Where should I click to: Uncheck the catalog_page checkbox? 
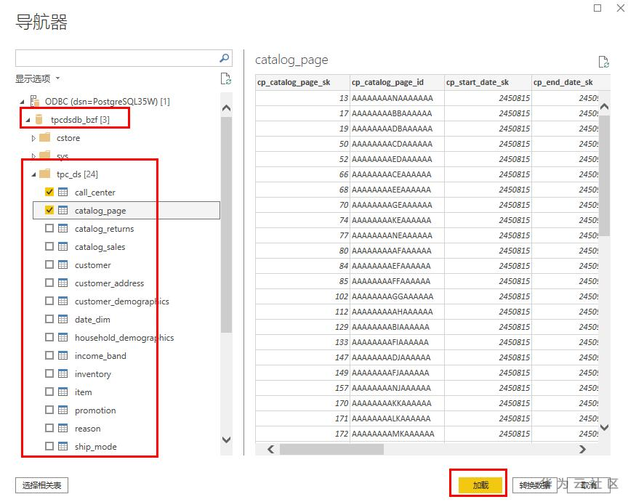pos(49,210)
